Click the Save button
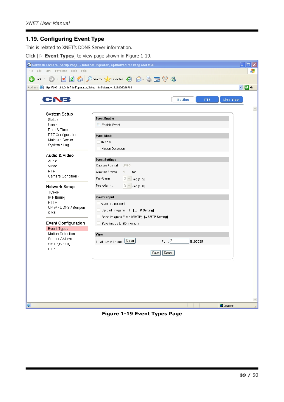 [156, 253]
